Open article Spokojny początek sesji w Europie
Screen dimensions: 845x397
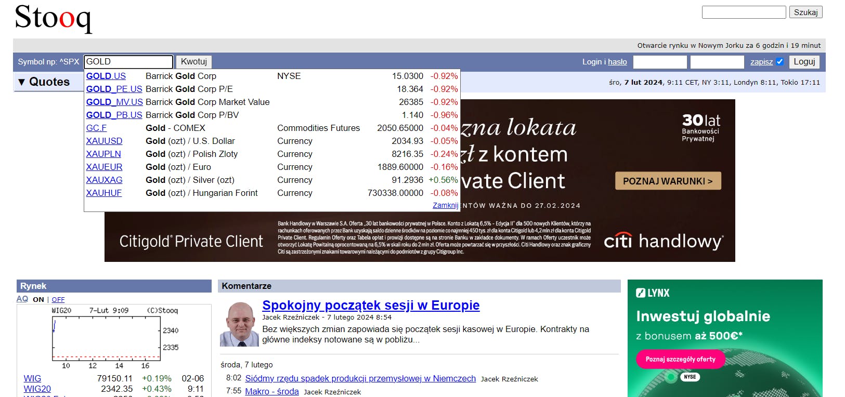(x=371, y=305)
